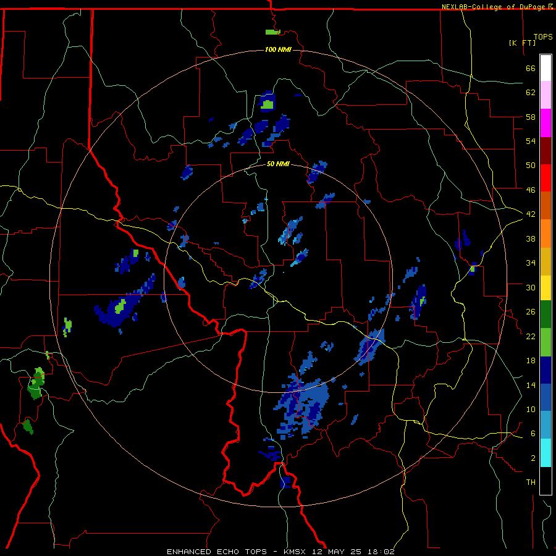Pick the bright yellow legend swatch

tap(545, 288)
